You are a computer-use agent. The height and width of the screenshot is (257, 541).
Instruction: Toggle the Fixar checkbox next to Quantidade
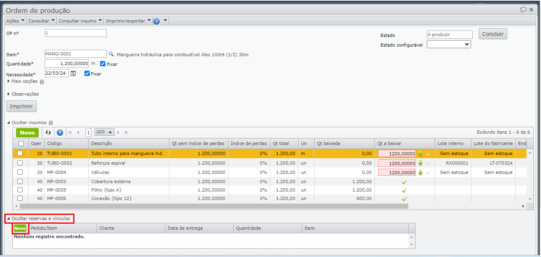coord(103,63)
